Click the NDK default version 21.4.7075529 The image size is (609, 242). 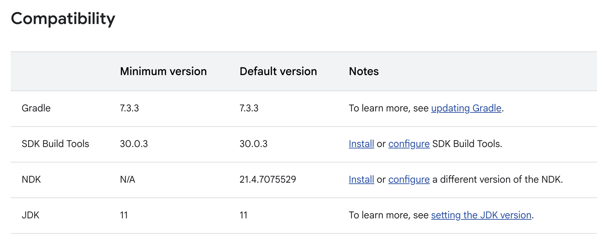pyautogui.click(x=267, y=180)
